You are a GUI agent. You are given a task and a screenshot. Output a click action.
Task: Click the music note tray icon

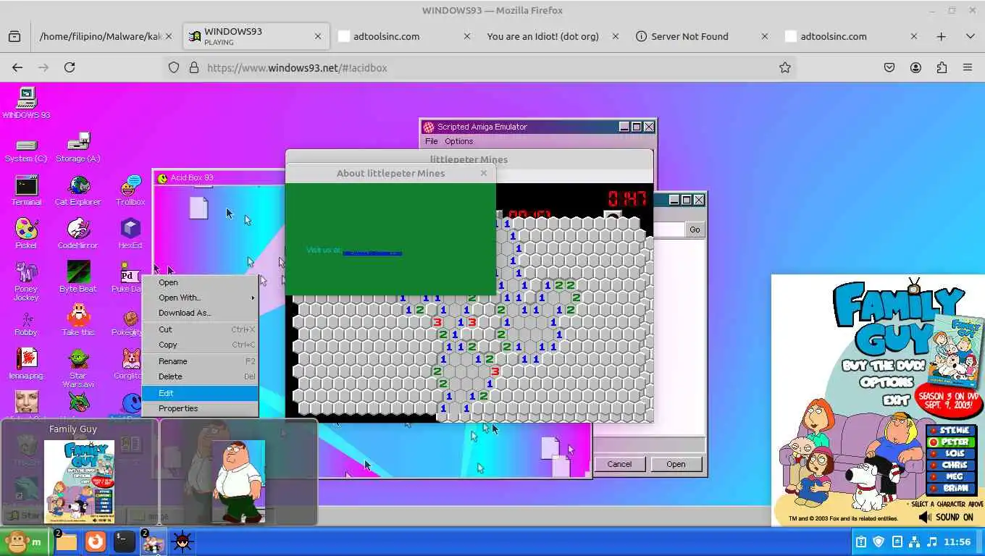tap(932, 542)
